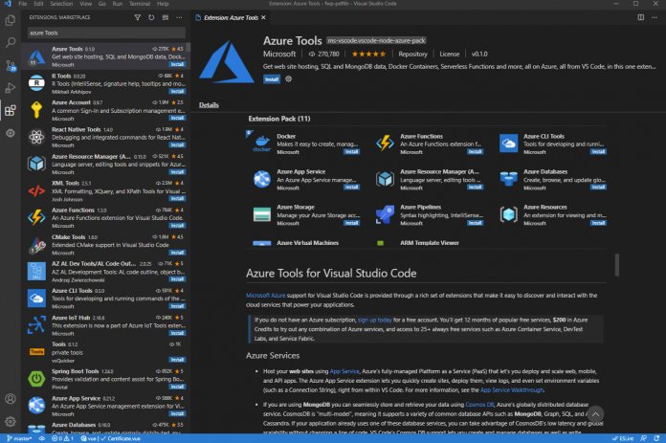Open the editor more actions ellipsis
Screen dimensions: 666x443
(x=655, y=17)
